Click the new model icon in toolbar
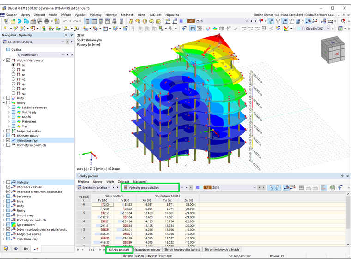The height and width of the screenshot is (263, 351). (x=6, y=21)
